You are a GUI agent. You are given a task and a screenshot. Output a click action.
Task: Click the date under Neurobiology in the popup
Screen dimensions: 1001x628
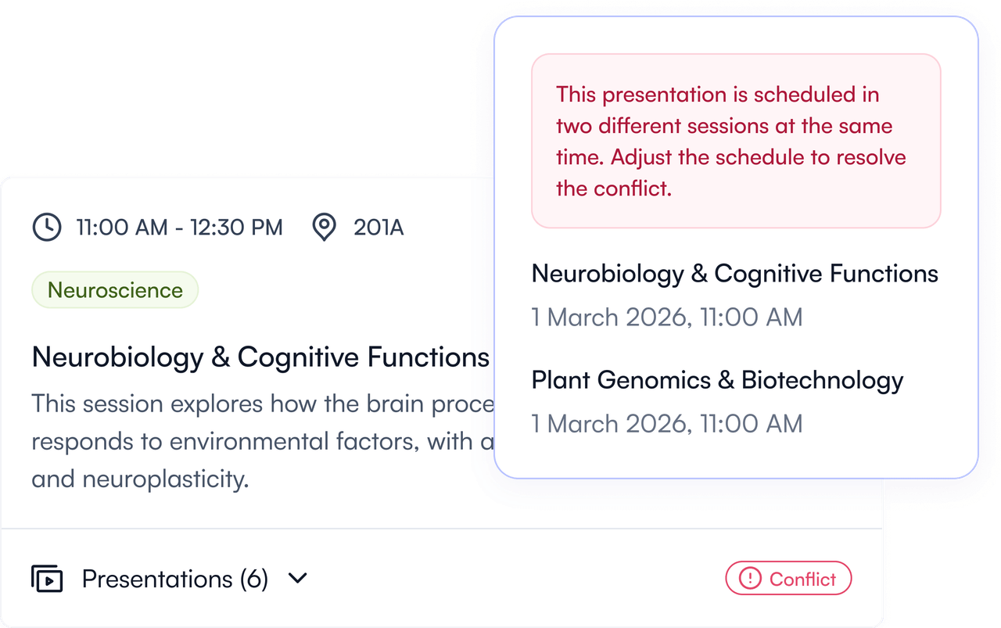pos(666,318)
